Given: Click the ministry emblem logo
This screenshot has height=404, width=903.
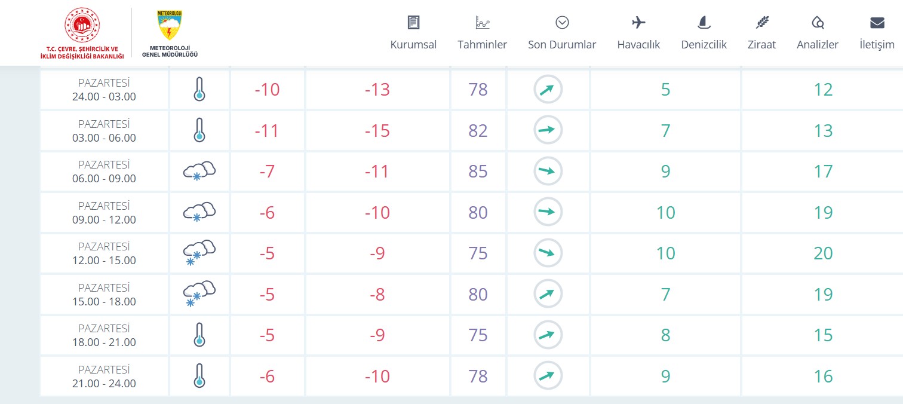Looking at the screenshot, I should 82,33.
